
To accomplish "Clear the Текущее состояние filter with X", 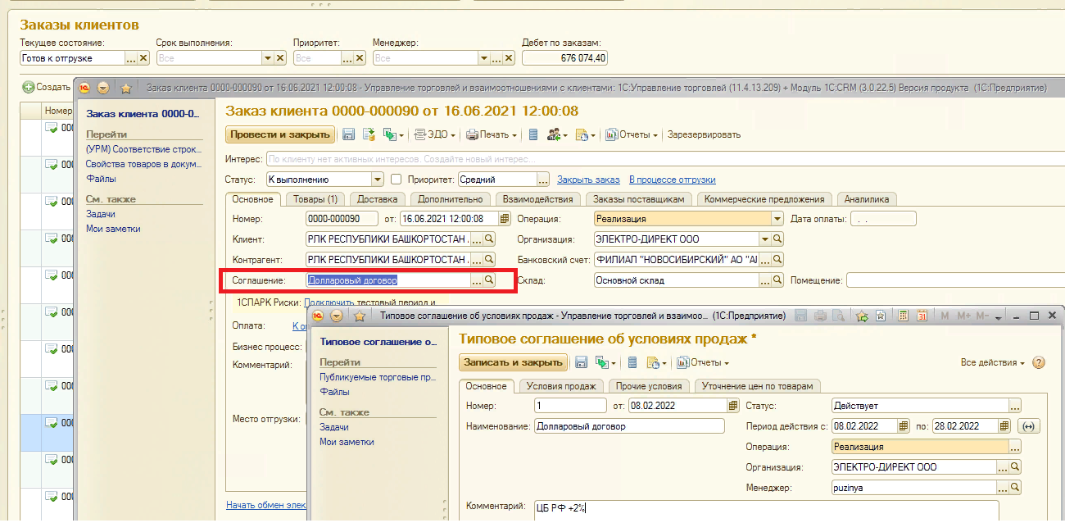I will [143, 58].
